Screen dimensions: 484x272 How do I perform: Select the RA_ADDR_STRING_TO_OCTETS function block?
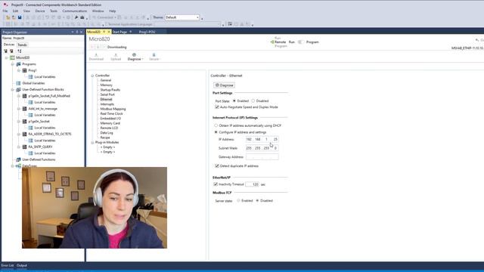(x=50, y=134)
